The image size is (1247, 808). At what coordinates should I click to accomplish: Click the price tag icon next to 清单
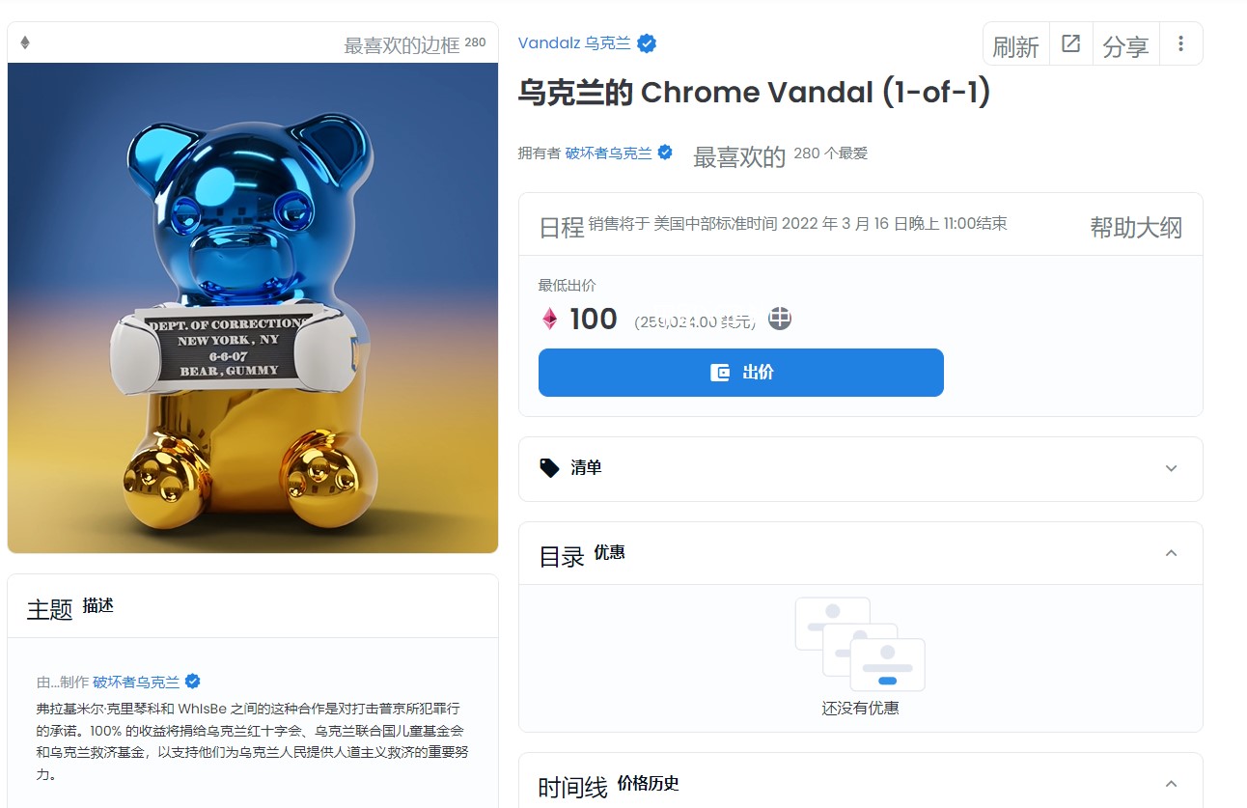(x=549, y=468)
